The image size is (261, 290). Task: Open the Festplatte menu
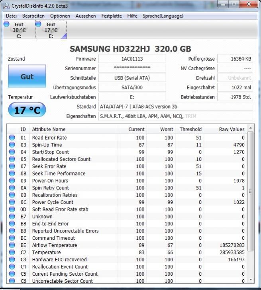click(112, 16)
